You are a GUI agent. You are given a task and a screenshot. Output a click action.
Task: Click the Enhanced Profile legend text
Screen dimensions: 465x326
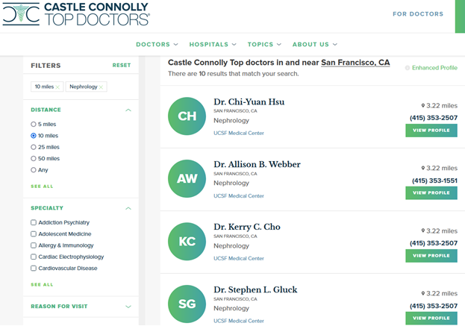coord(434,68)
